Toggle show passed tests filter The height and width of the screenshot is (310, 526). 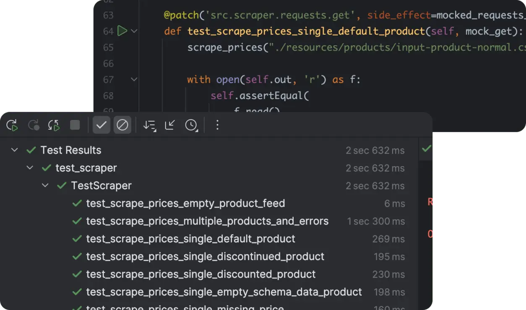coord(101,125)
